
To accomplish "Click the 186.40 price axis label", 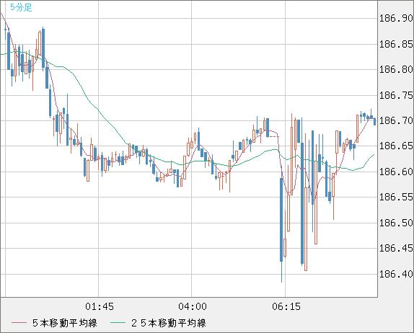I will point(396,274).
